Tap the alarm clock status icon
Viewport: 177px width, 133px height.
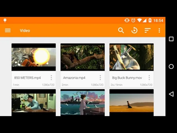coord(133,21)
